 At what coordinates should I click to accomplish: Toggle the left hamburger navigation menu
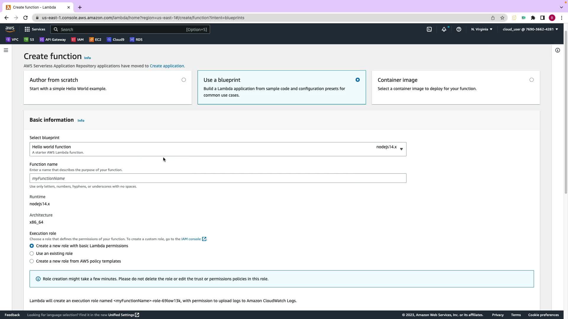click(x=6, y=50)
